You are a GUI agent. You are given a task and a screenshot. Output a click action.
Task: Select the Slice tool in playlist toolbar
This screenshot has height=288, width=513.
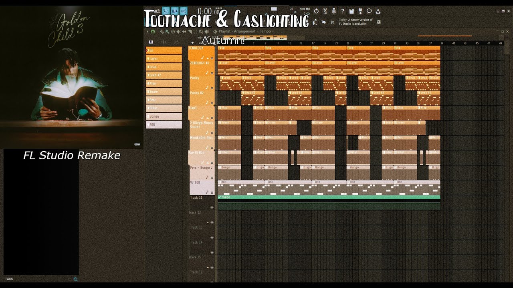[x=190, y=32]
